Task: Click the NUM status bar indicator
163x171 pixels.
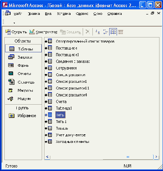Action: pyautogui.click(x=128, y=166)
